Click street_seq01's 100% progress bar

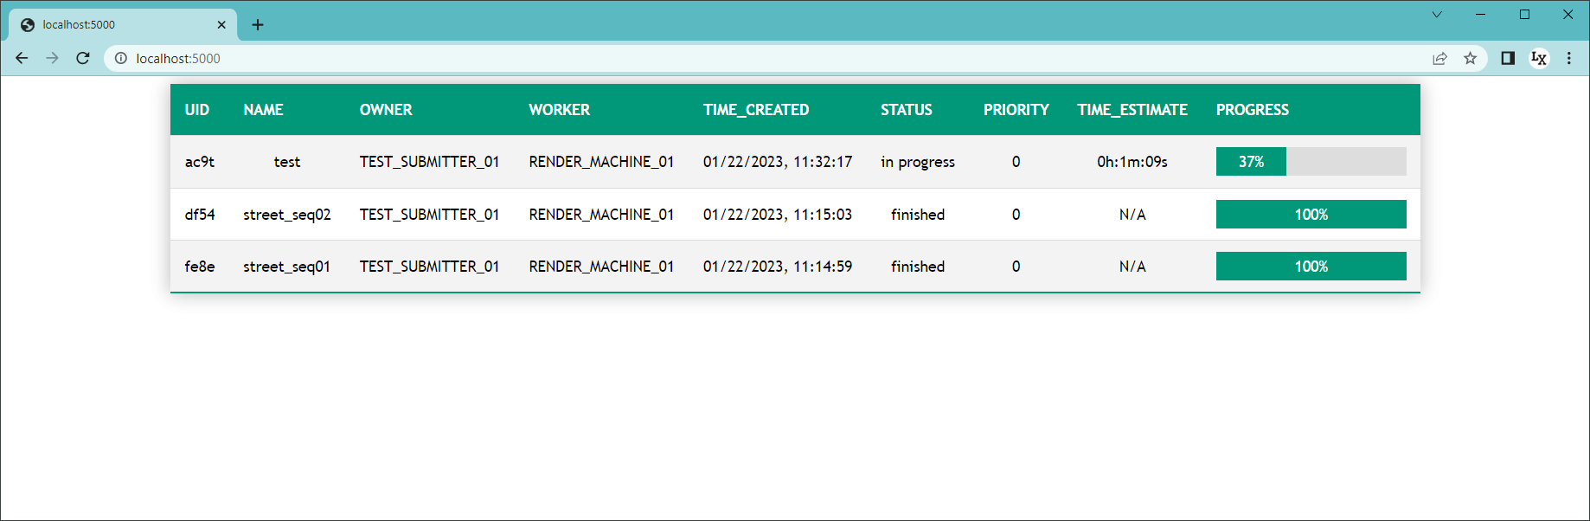tap(1311, 267)
